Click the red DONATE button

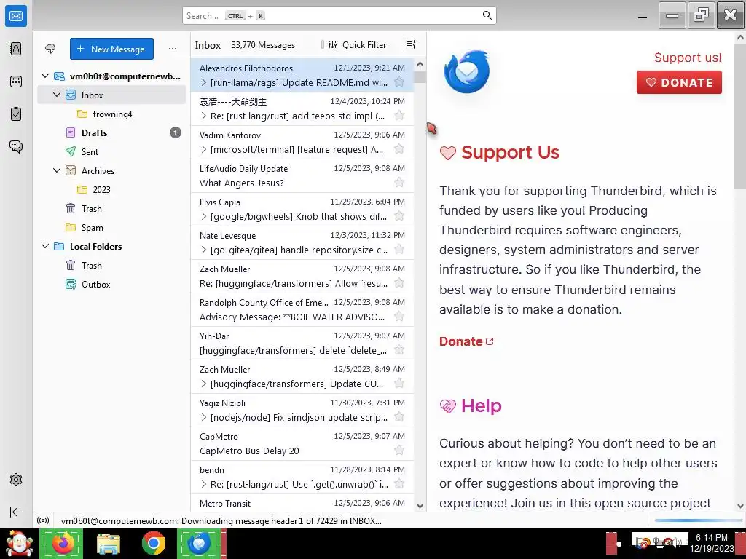pos(679,82)
